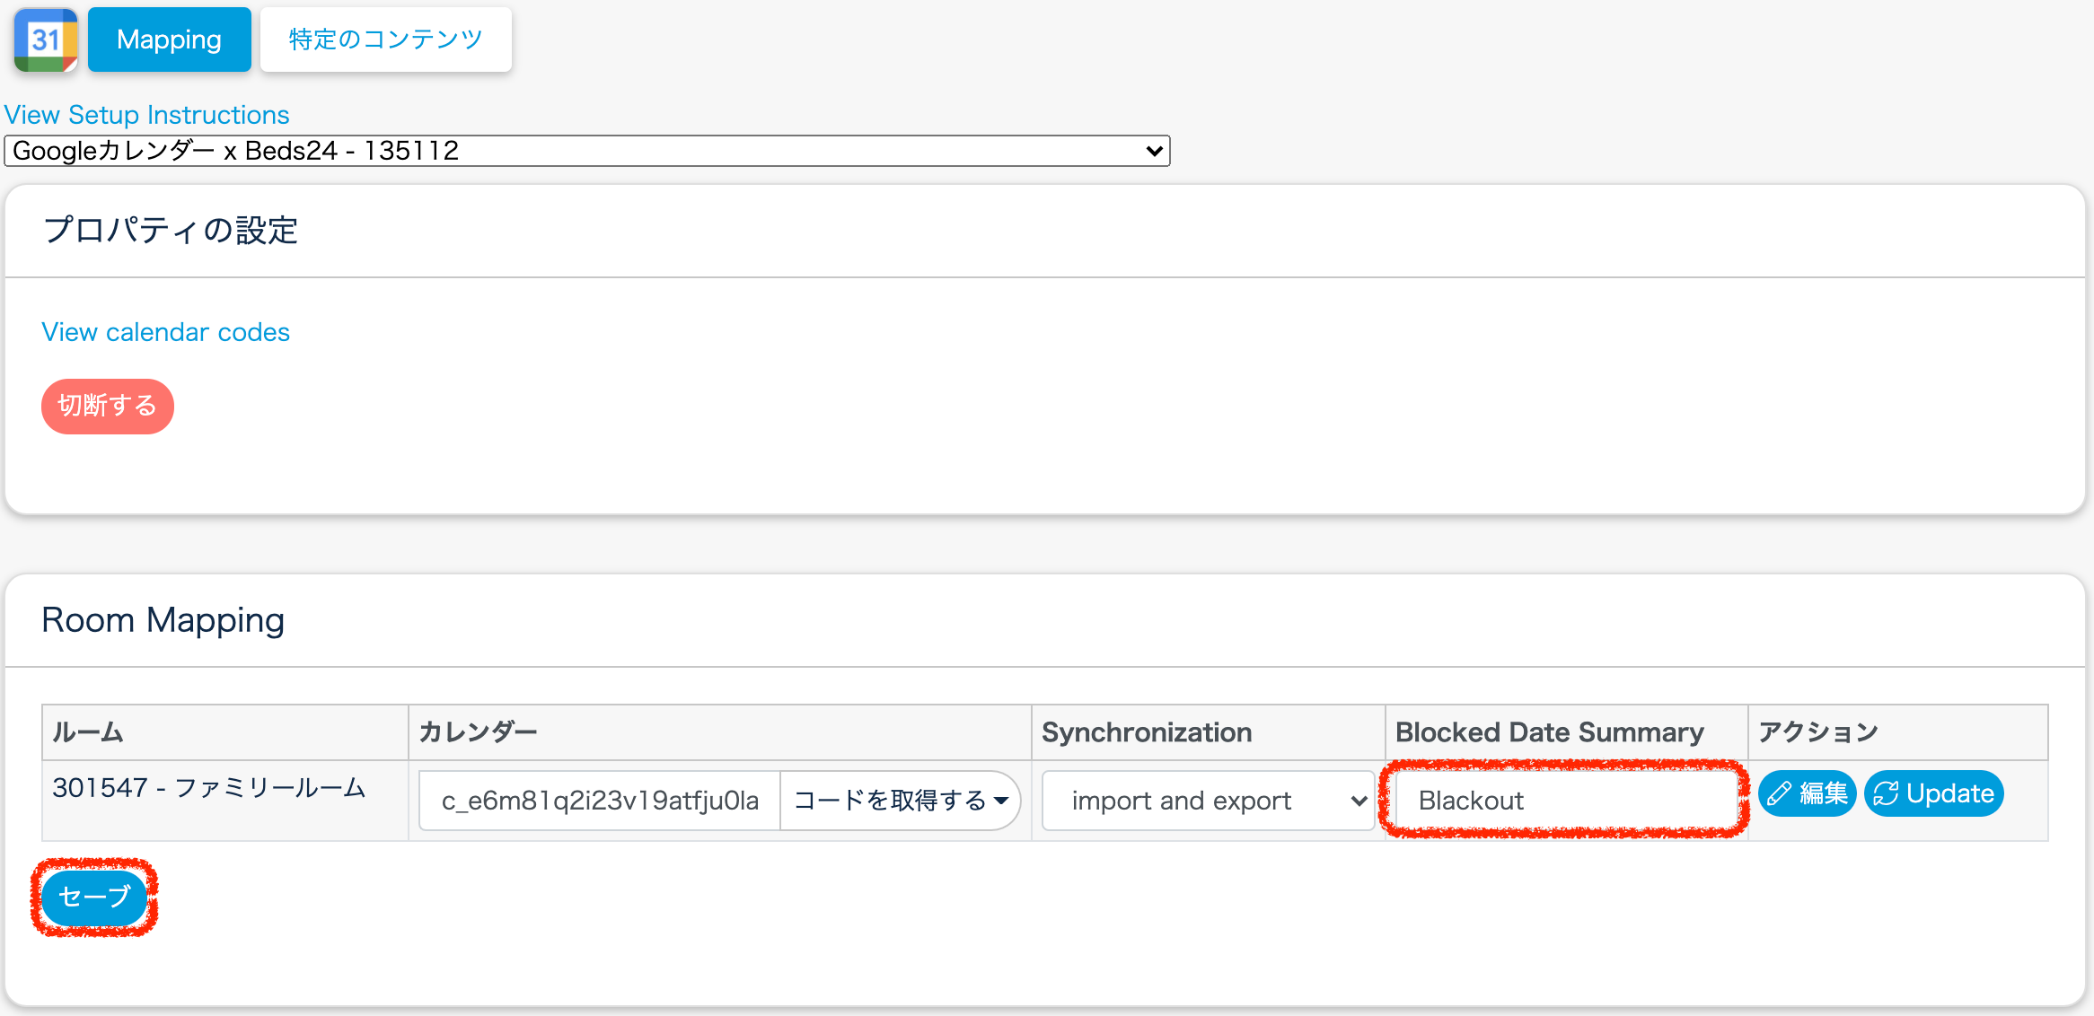Open the View Setup Instructions link

[146, 115]
